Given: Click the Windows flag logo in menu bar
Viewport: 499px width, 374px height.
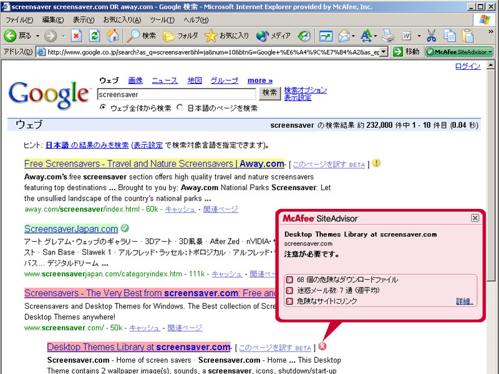Looking at the screenshot, I should coord(485,20).
